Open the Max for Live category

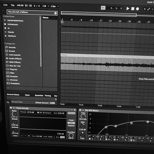[x=13, y=66]
